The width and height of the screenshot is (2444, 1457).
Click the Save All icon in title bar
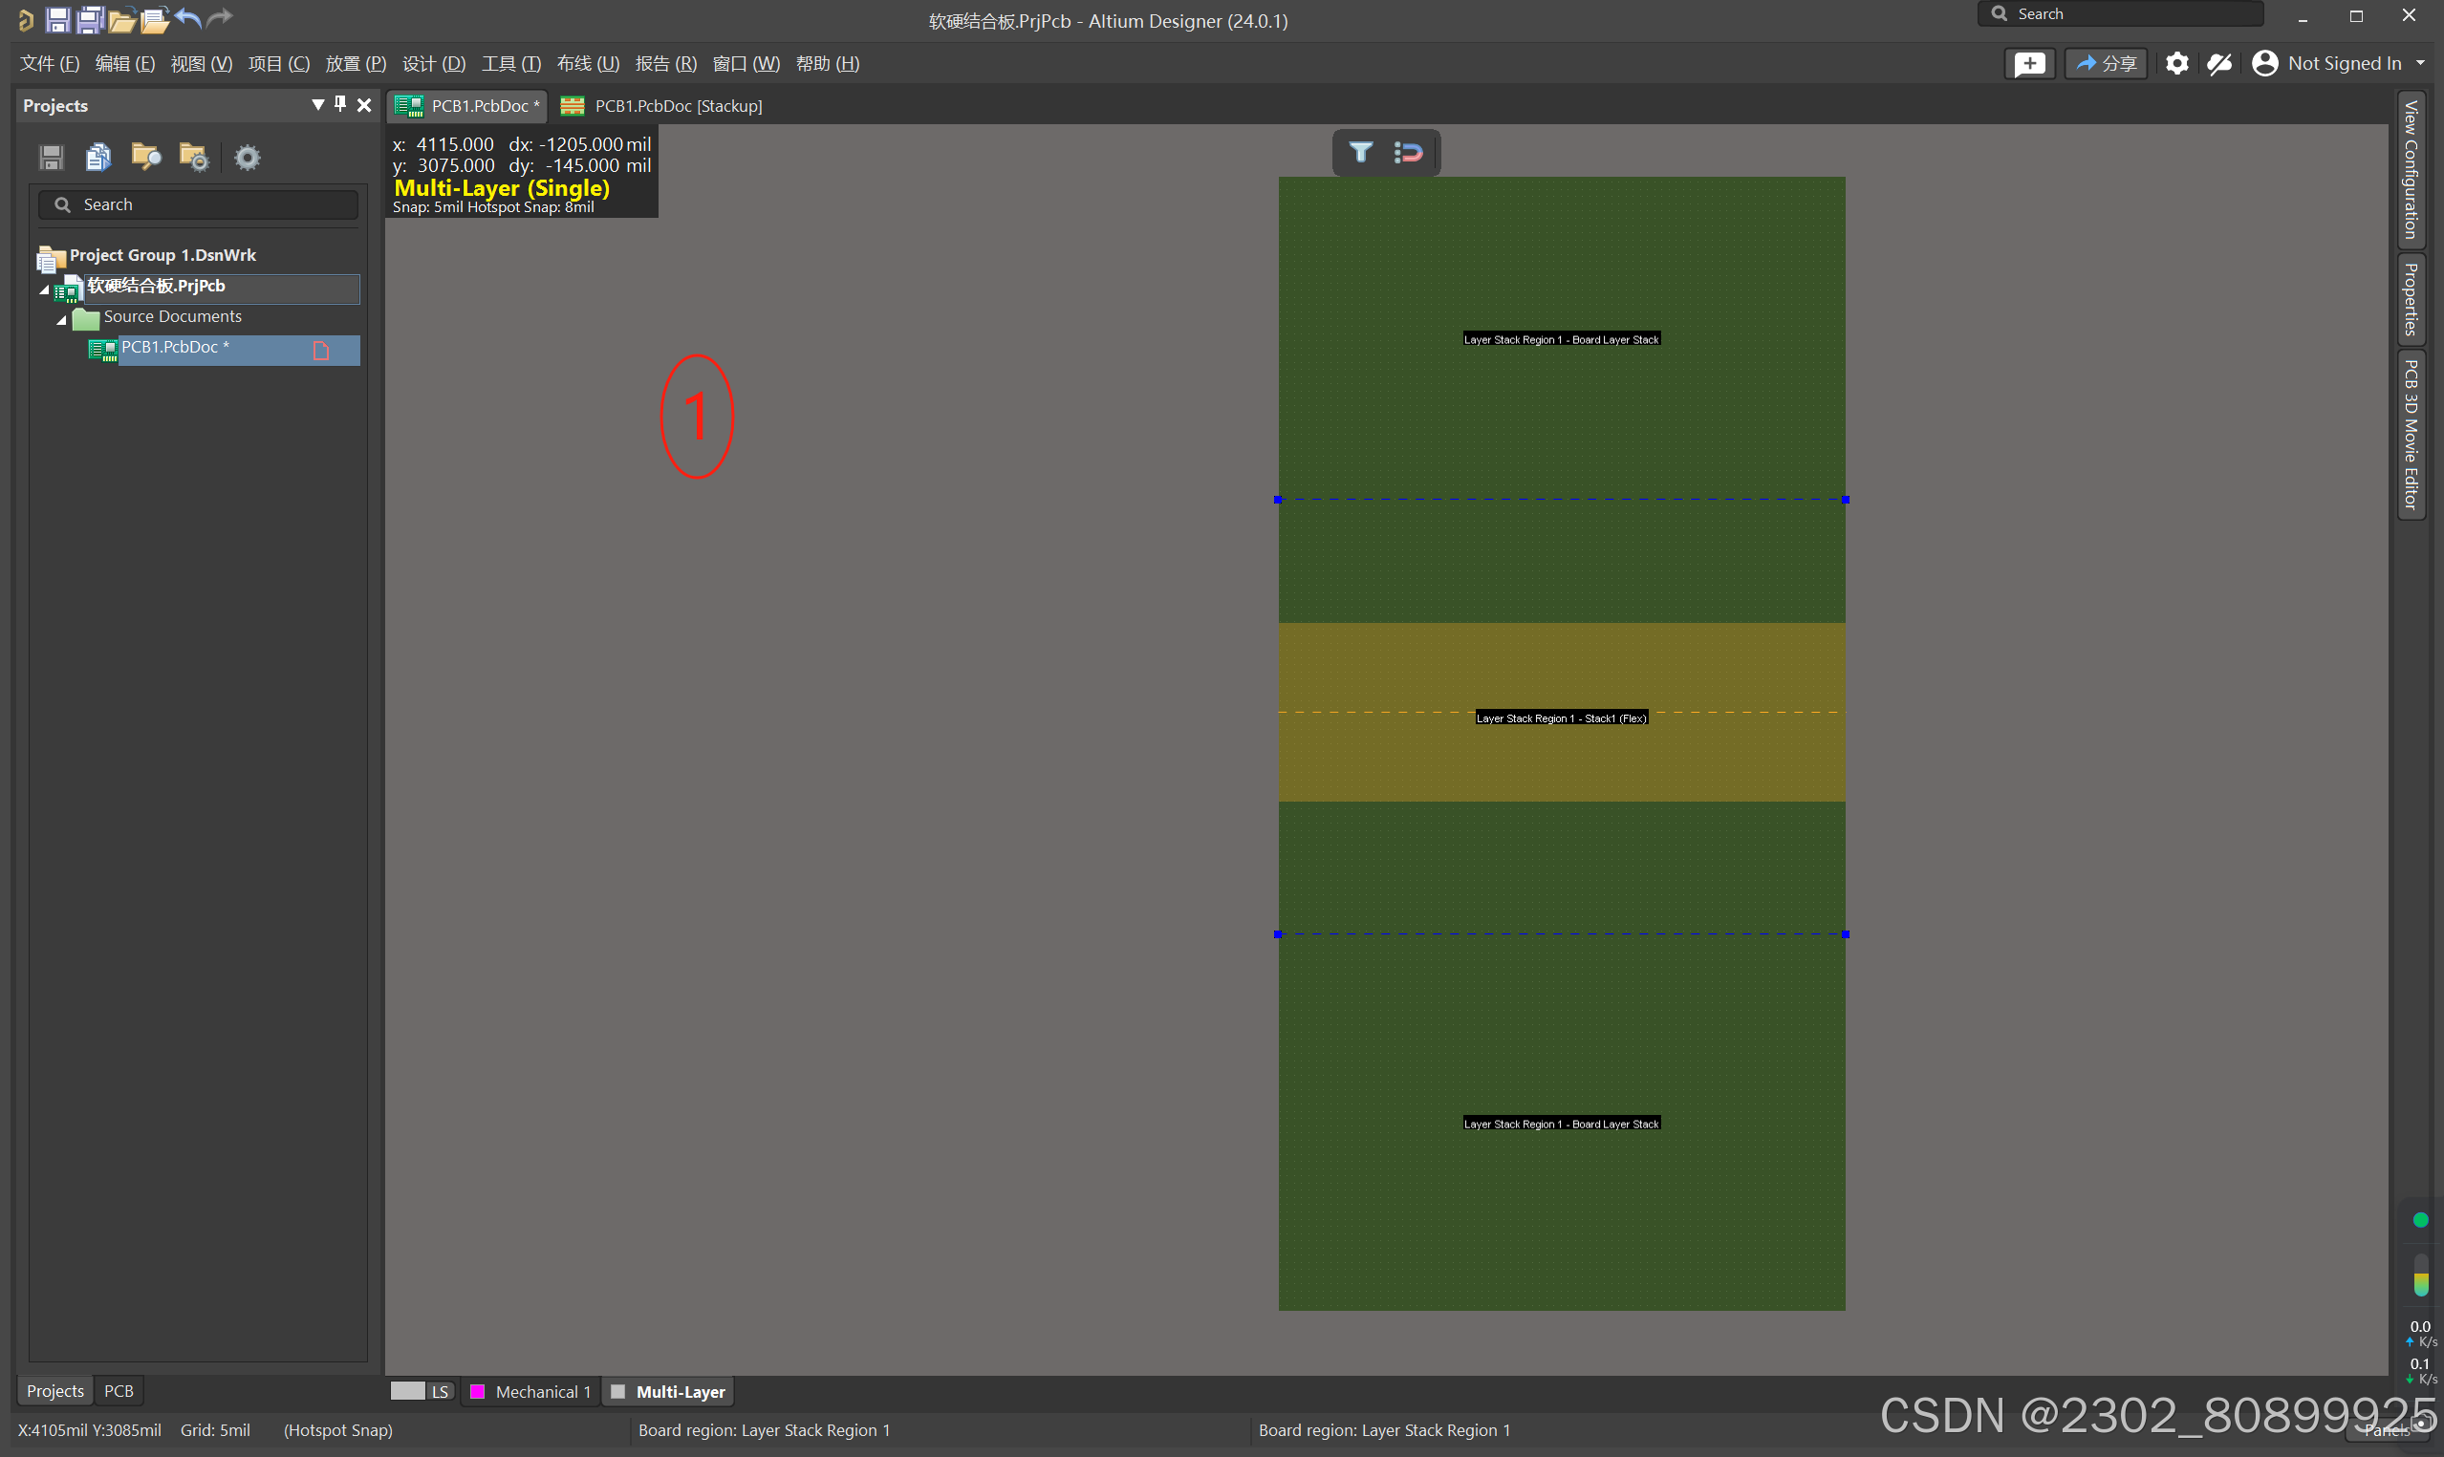(x=91, y=19)
